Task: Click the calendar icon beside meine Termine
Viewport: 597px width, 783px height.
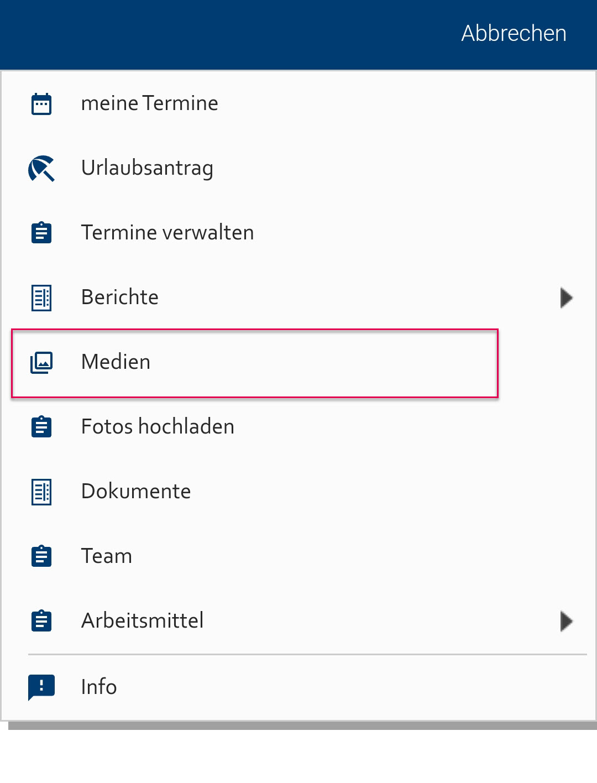Action: [x=41, y=104]
